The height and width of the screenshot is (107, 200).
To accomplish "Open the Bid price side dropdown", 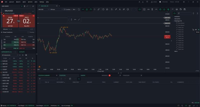I will coord(74,9).
